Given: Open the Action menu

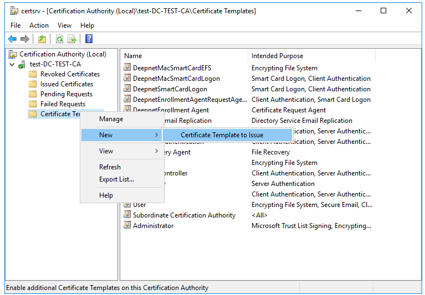Looking at the screenshot, I should tap(39, 25).
